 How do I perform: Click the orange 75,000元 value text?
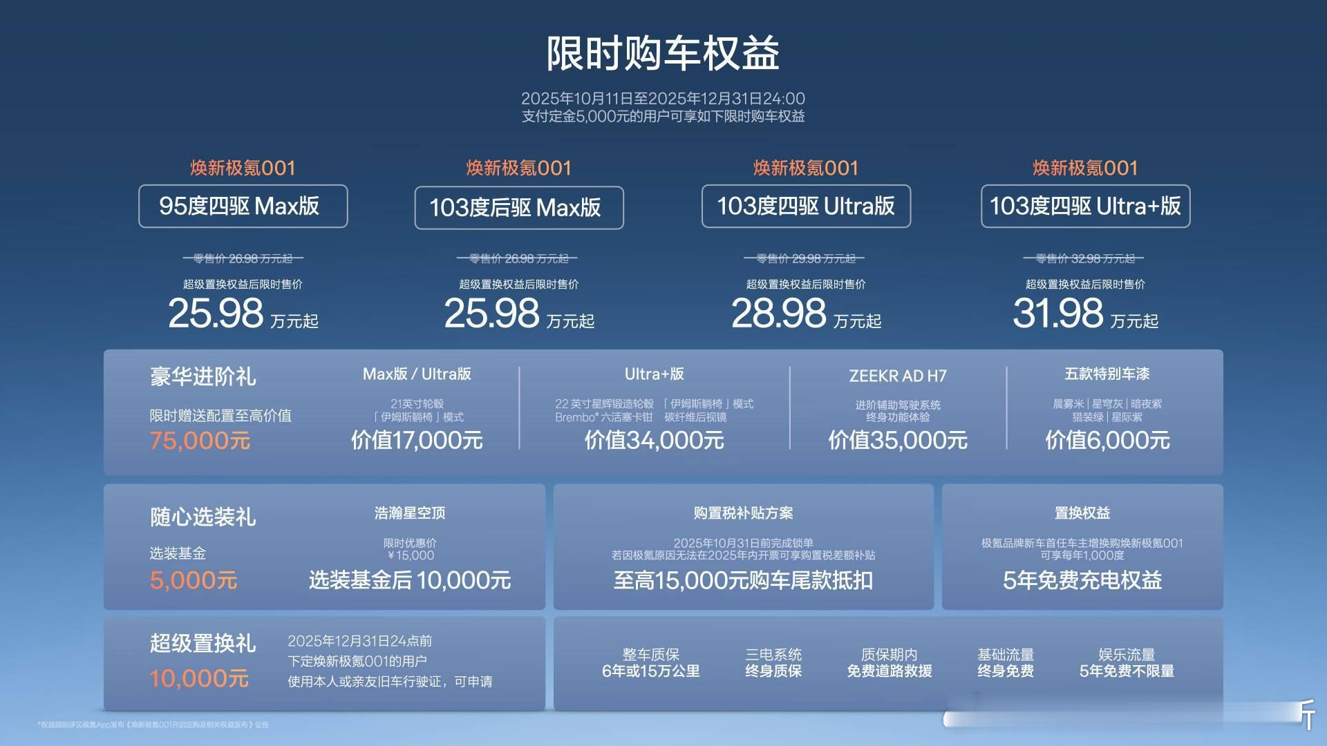pos(200,441)
